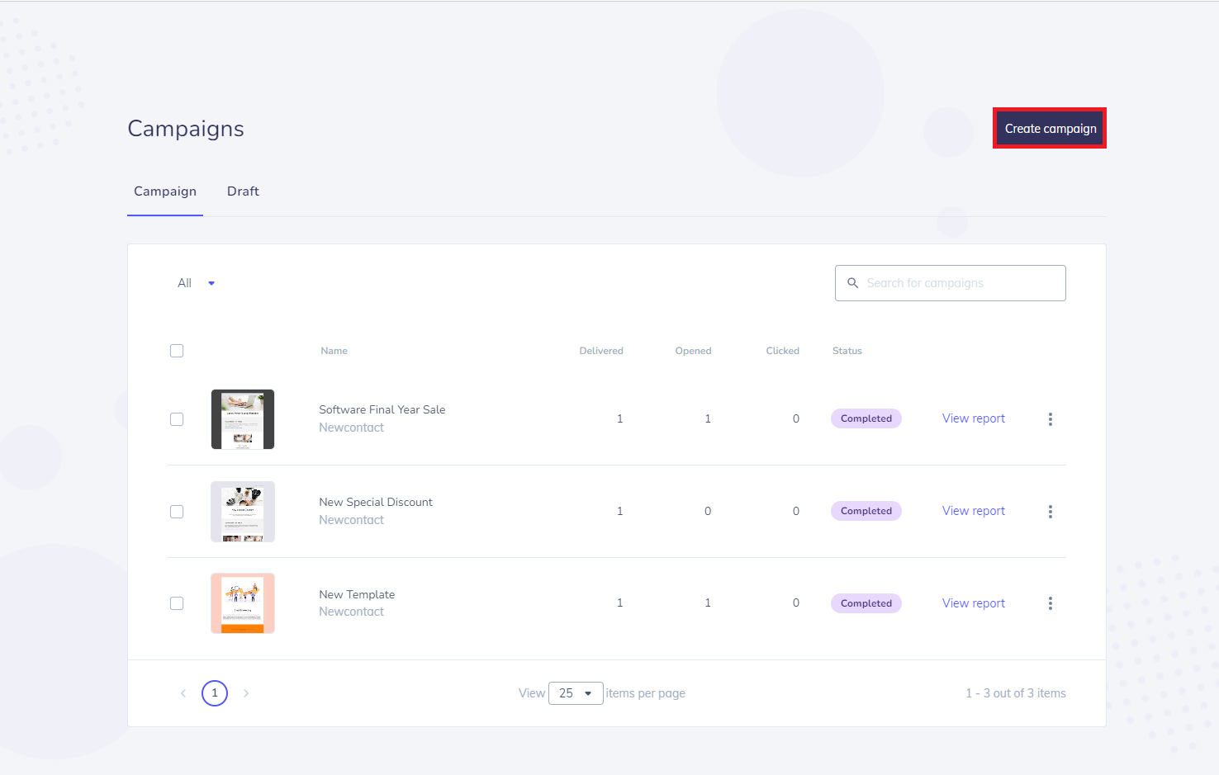Viewport: 1219px width, 775px height.
Task: Open more options for New Template campaign
Action: [x=1050, y=603]
